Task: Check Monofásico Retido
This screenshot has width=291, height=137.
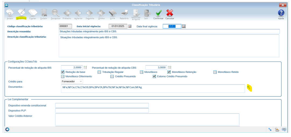Action: pos(215,72)
